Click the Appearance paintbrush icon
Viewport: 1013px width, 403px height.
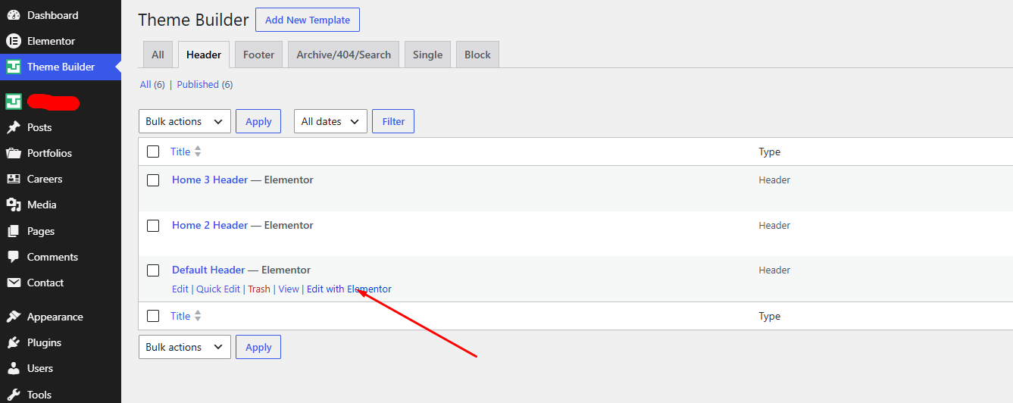[13, 317]
